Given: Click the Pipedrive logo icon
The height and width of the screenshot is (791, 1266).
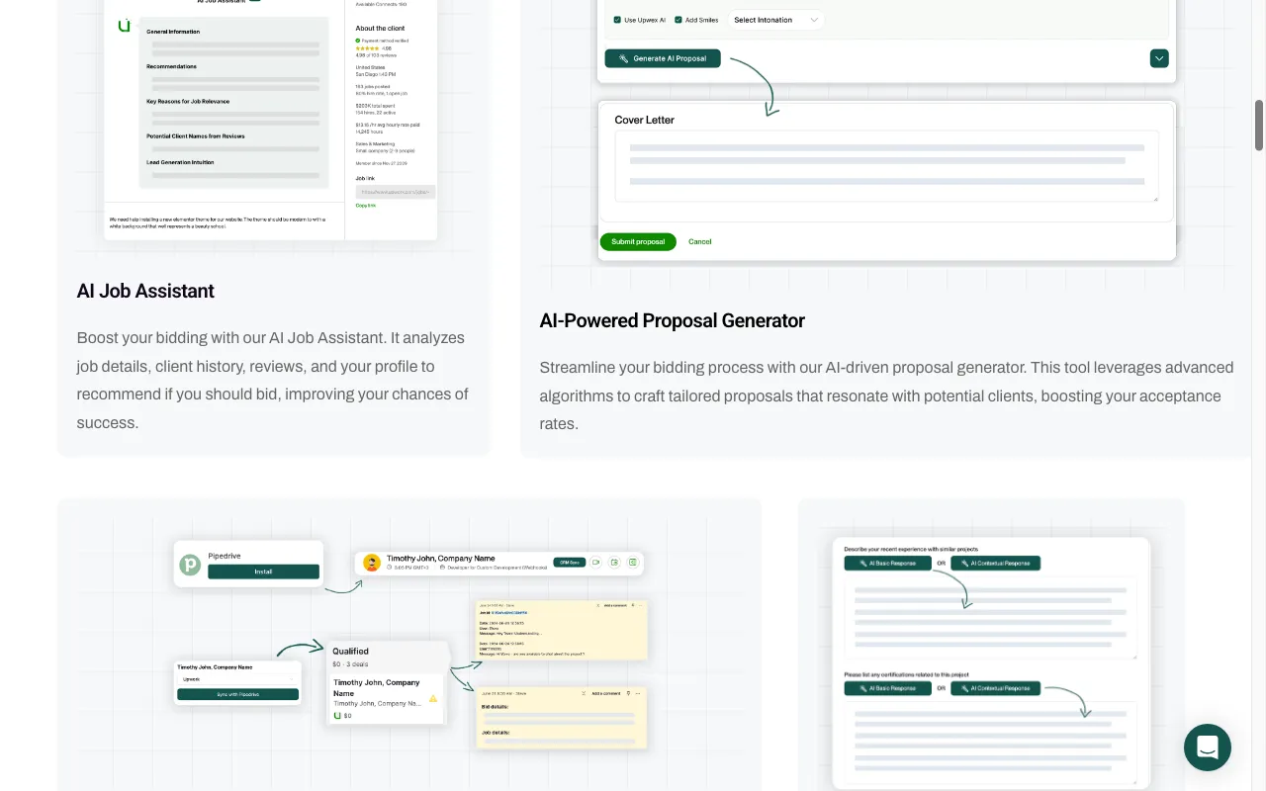Looking at the screenshot, I should [190, 566].
